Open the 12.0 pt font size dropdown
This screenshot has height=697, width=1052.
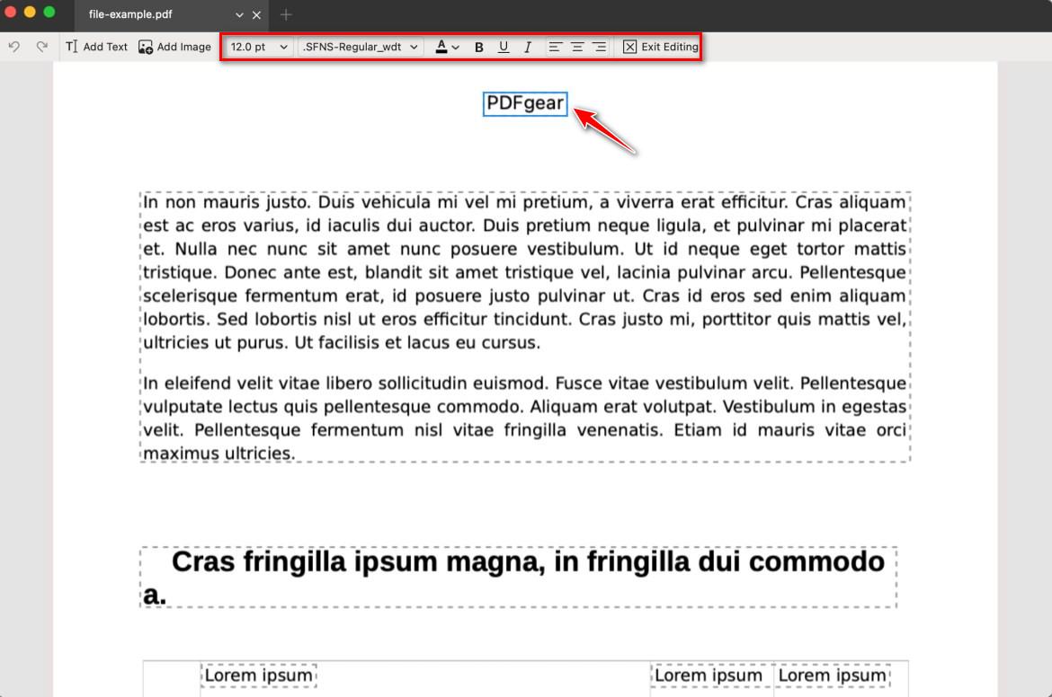(x=259, y=47)
